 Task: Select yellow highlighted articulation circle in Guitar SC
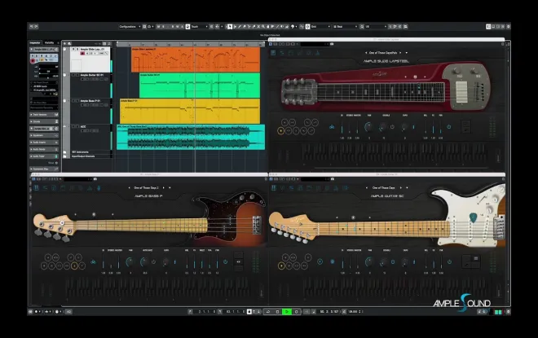point(281,266)
